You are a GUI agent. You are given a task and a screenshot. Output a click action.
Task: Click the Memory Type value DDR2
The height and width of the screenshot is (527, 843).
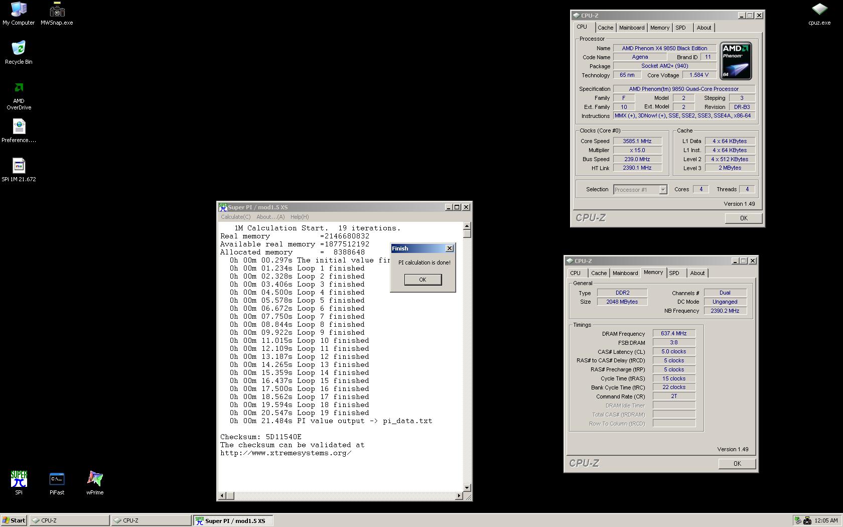[622, 293]
